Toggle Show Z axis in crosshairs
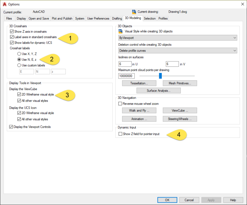Screen dimensions: 247x205 click(12, 32)
